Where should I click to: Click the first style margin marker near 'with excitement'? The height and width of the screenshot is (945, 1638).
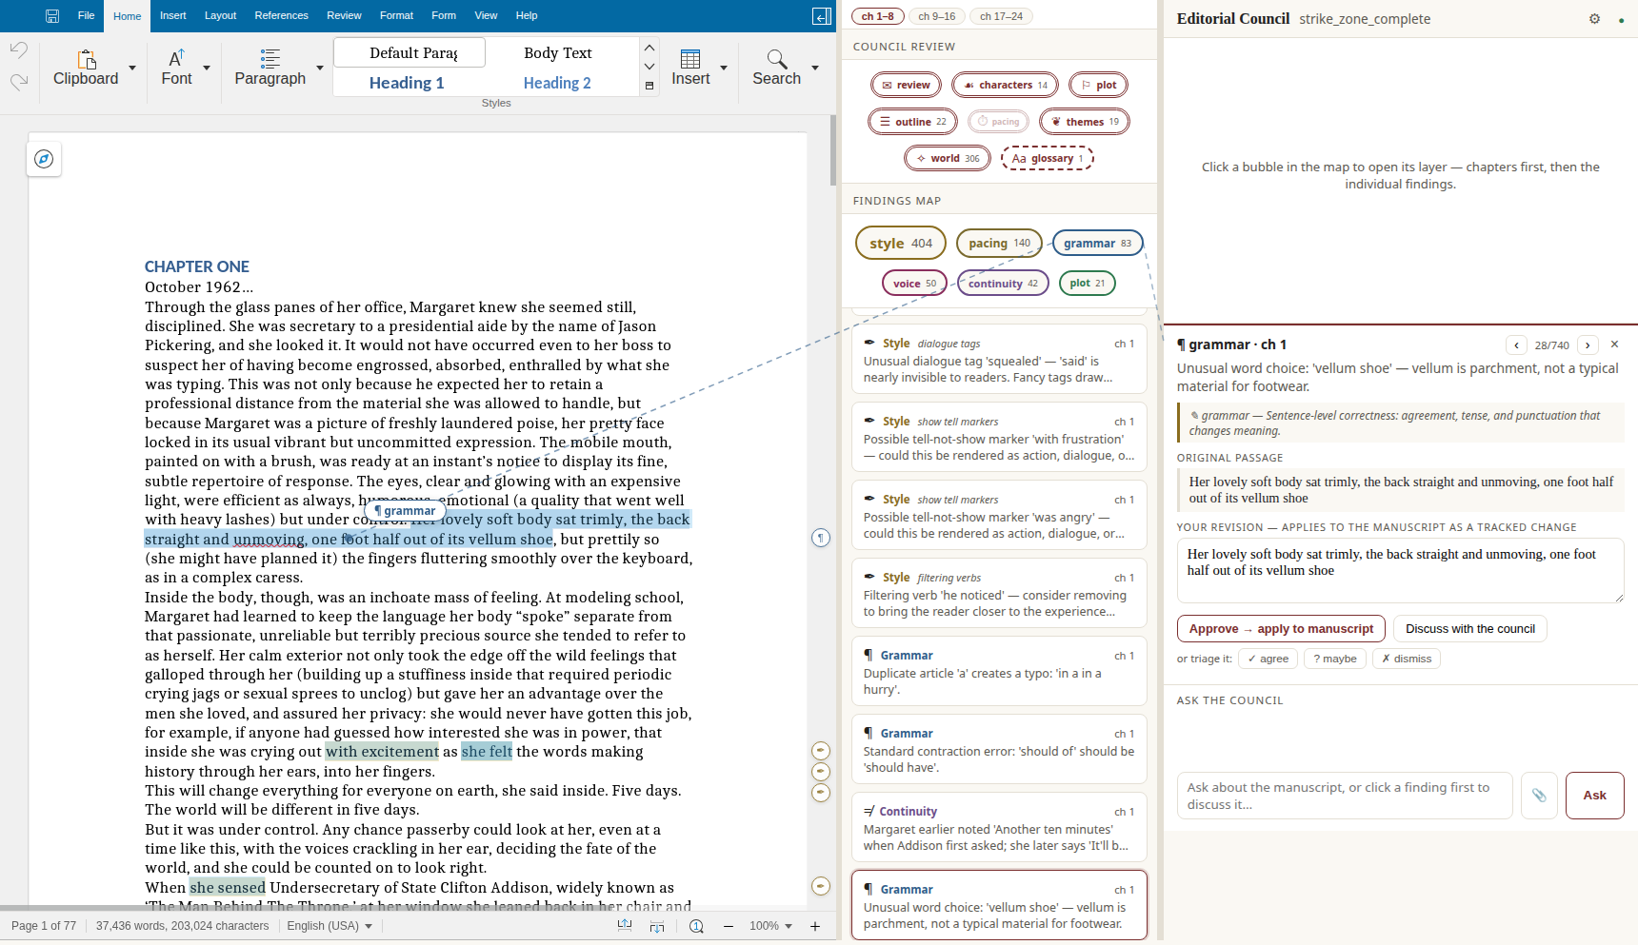click(821, 751)
